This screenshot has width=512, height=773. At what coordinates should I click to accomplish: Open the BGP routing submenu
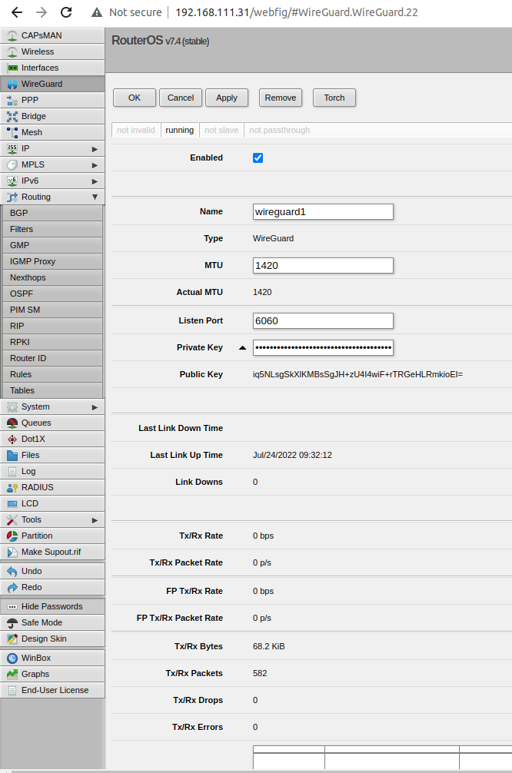53,213
